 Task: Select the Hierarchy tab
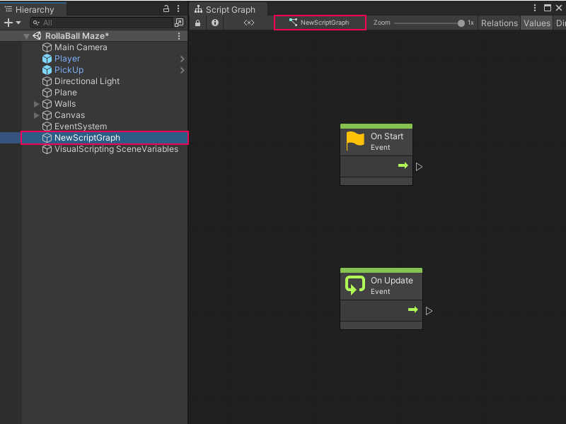[33, 10]
